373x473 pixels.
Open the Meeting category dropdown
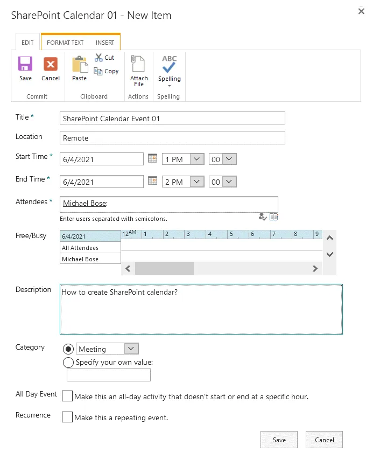tap(132, 349)
